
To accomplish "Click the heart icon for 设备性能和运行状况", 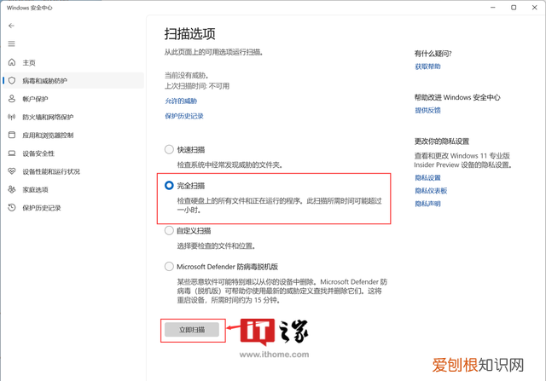I will [12, 171].
